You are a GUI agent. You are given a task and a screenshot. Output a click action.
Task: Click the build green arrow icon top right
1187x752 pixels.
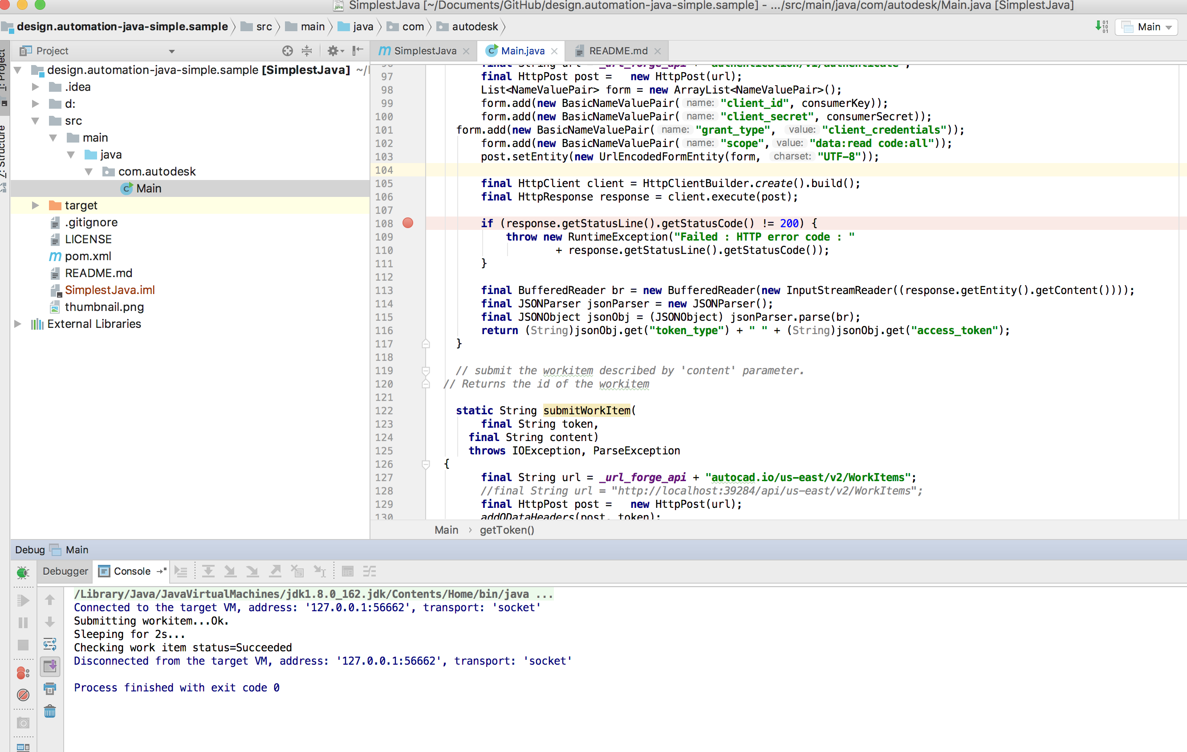coord(1102,27)
